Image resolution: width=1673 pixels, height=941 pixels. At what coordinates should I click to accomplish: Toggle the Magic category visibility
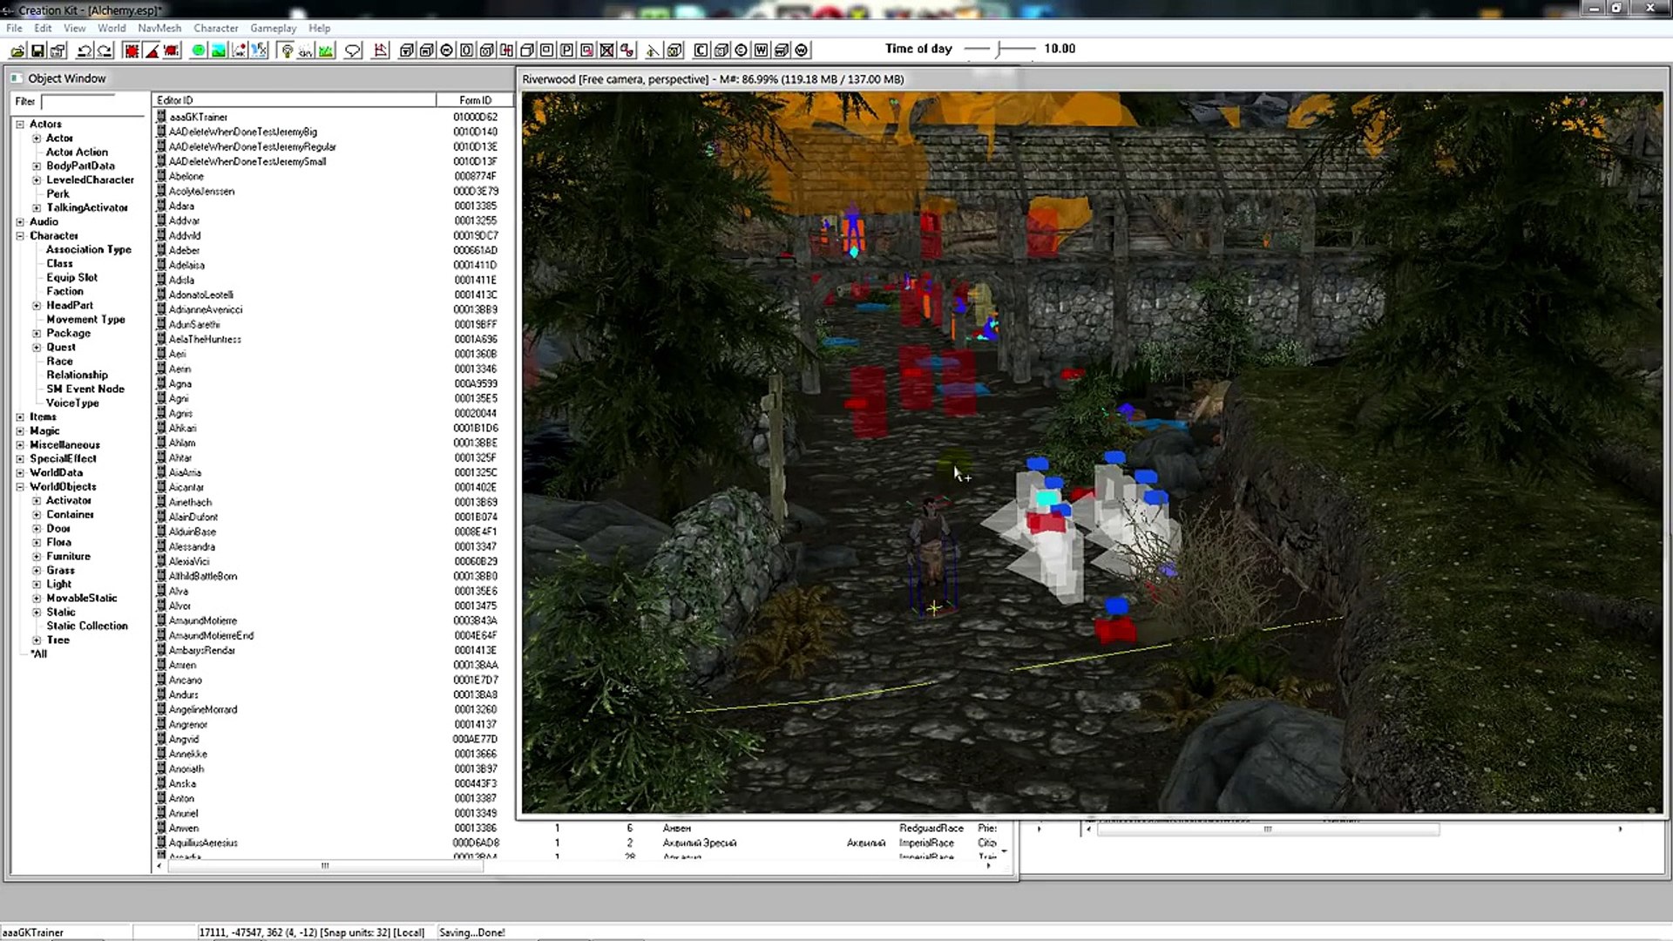pyautogui.click(x=21, y=430)
